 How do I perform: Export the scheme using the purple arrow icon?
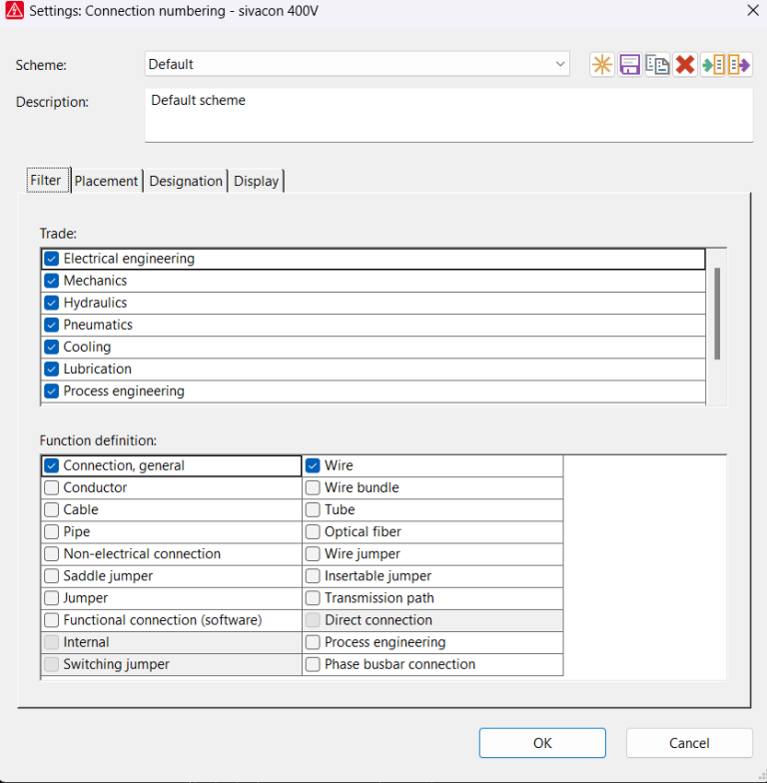click(x=739, y=65)
